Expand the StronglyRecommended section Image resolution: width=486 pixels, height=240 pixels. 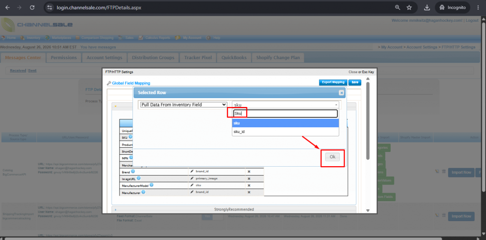pos(234,209)
